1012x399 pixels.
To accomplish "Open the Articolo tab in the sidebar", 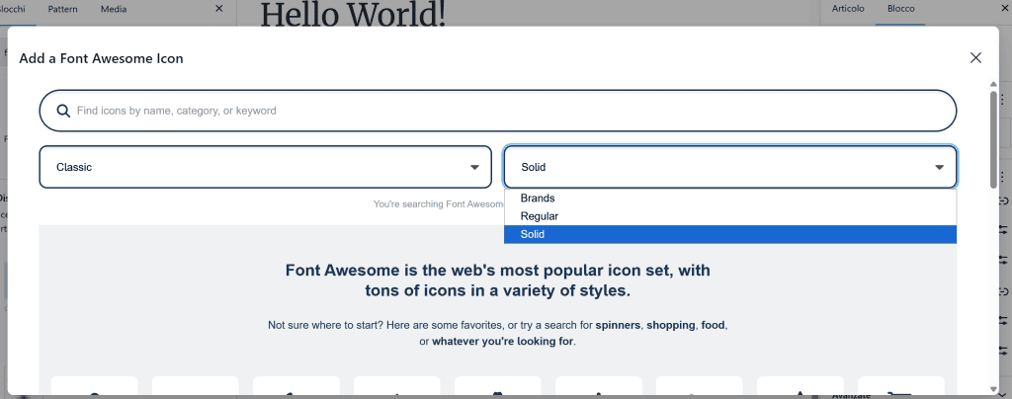I will click(x=848, y=9).
